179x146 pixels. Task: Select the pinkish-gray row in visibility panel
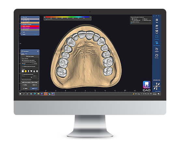[x=30, y=19]
